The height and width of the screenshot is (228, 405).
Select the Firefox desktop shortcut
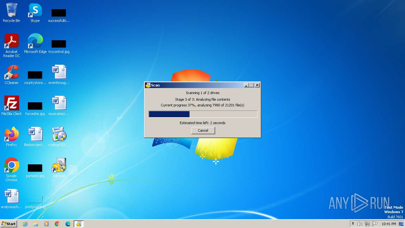tap(11, 137)
